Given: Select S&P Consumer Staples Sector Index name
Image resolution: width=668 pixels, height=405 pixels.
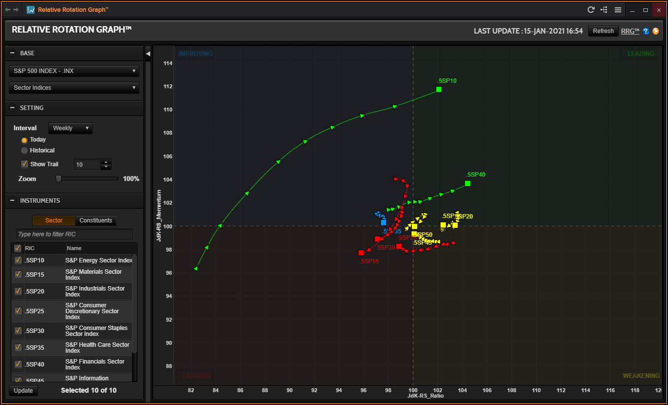Looking at the screenshot, I should (x=97, y=331).
